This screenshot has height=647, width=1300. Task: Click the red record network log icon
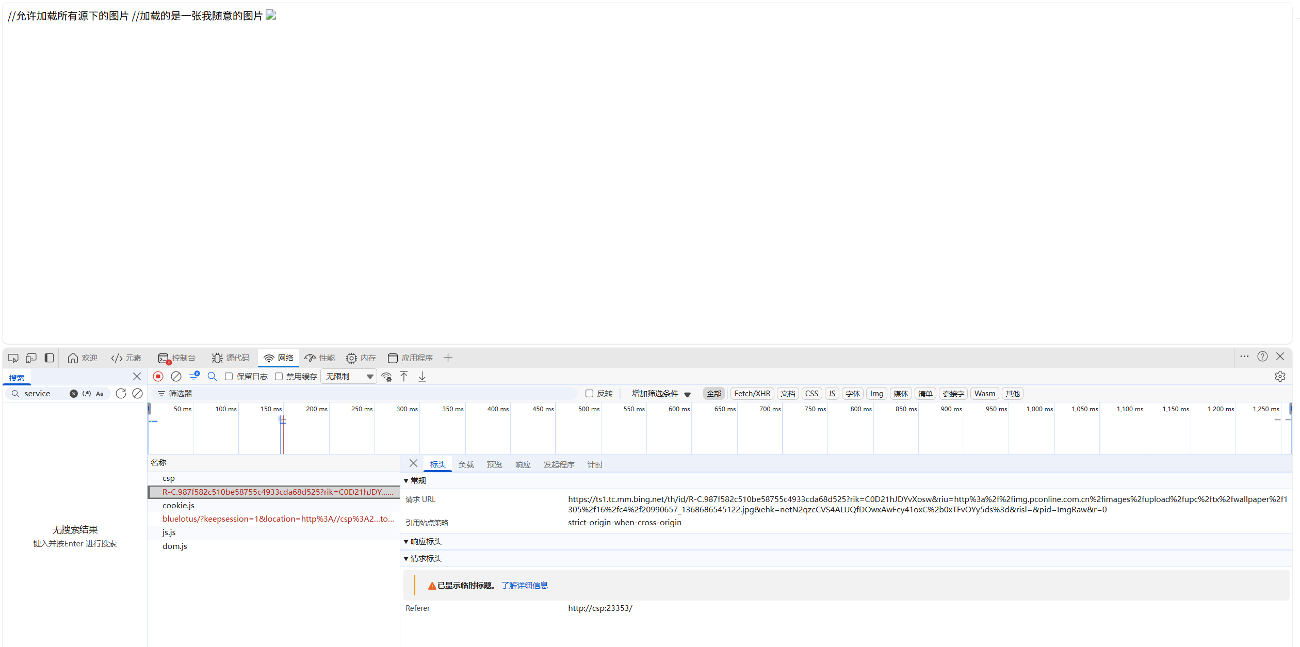[158, 377]
